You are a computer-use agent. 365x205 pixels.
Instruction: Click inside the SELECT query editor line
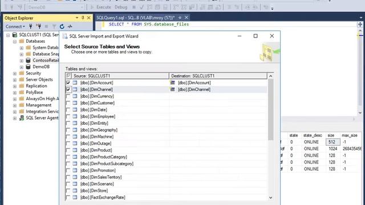coord(149,24)
